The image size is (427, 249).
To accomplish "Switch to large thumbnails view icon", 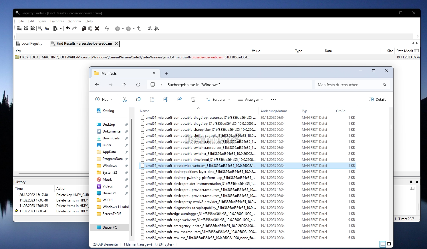I will point(389,244).
